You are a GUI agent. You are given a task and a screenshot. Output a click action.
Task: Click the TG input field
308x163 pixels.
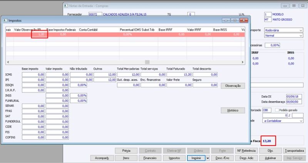191,14
